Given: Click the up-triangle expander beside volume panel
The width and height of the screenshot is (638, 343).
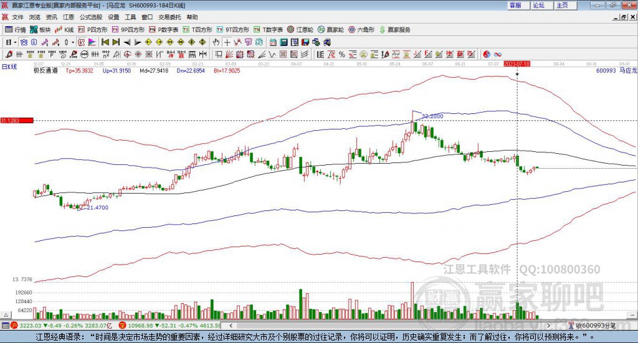Looking at the screenshot, I should [x=6, y=315].
